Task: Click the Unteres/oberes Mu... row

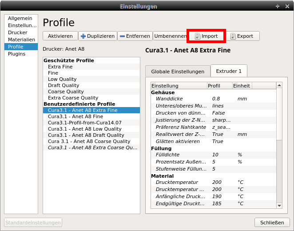Action: 213,106
